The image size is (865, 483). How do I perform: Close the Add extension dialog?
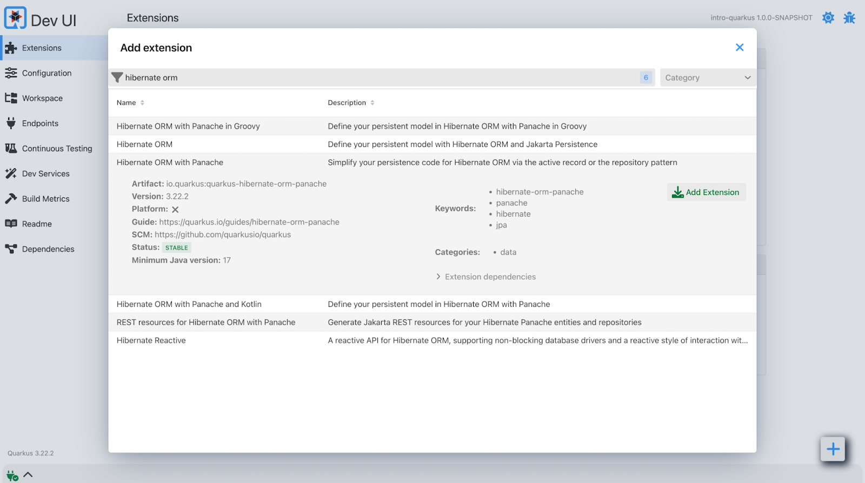point(740,48)
